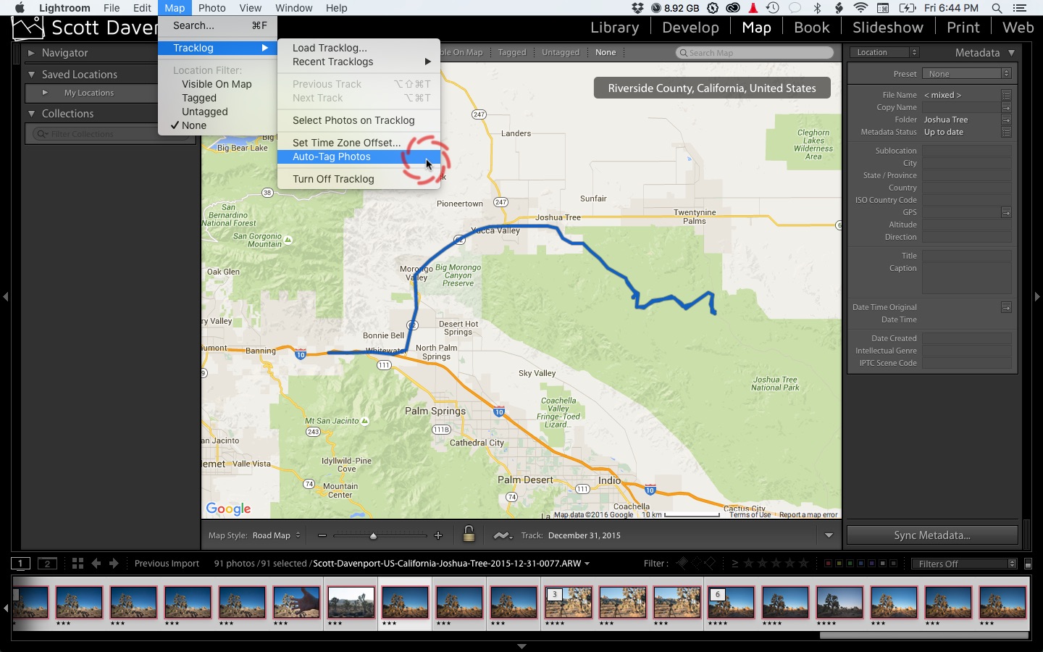Screen dimensions: 1043x652
Task: Click Sync Metadata button
Action: click(932, 535)
